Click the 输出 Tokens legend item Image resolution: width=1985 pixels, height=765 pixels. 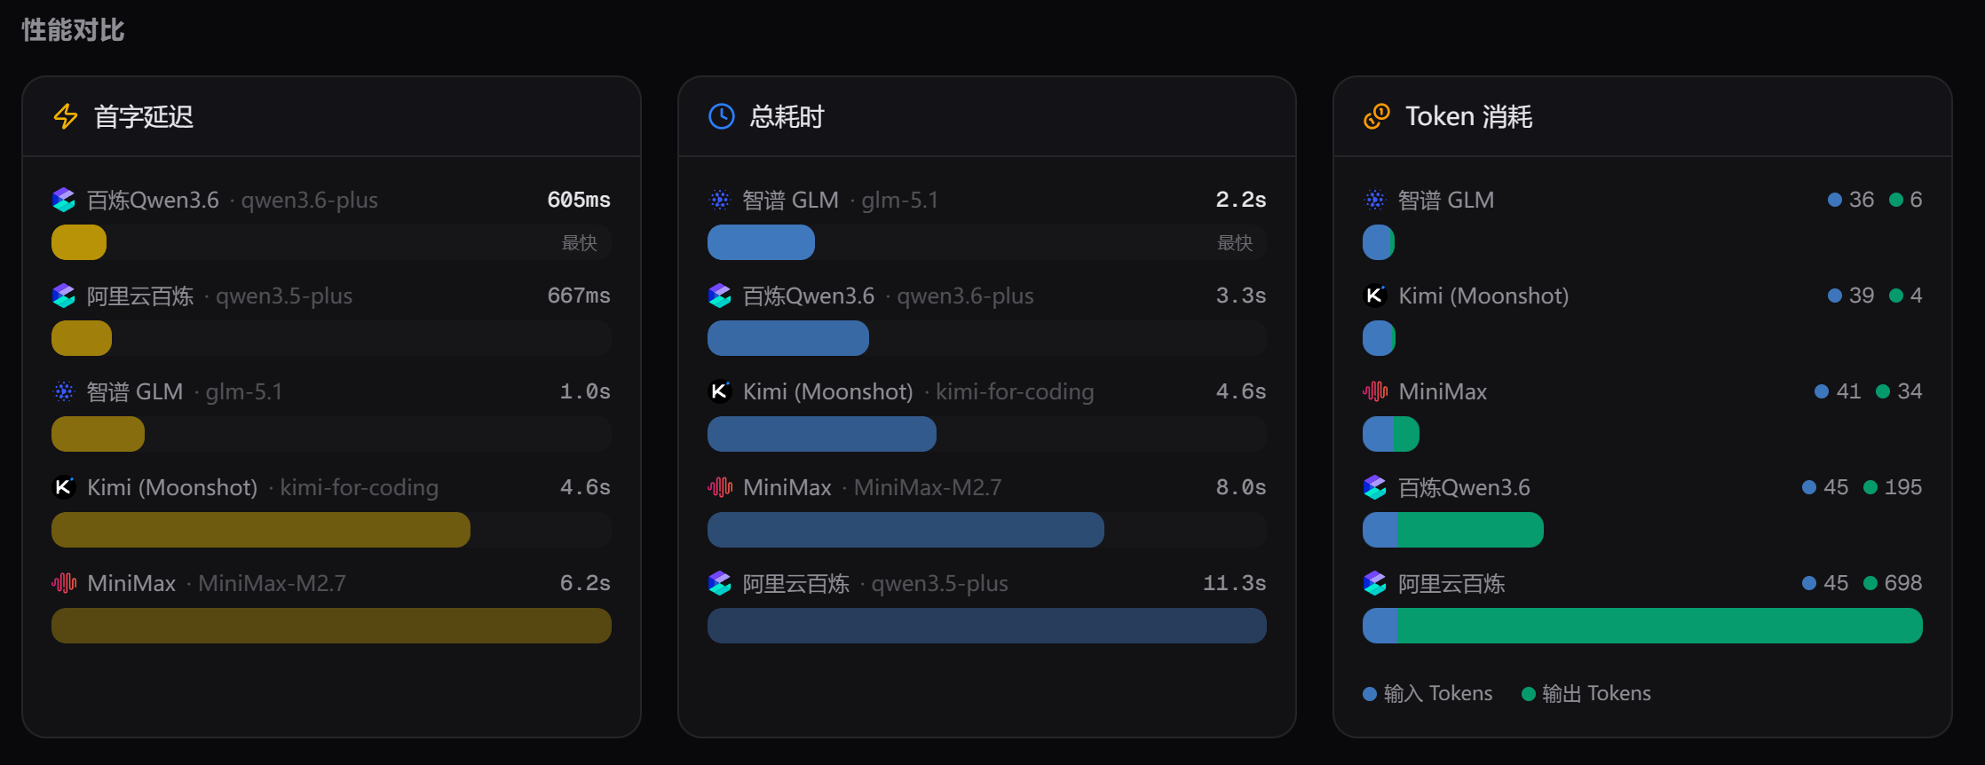point(1586,693)
